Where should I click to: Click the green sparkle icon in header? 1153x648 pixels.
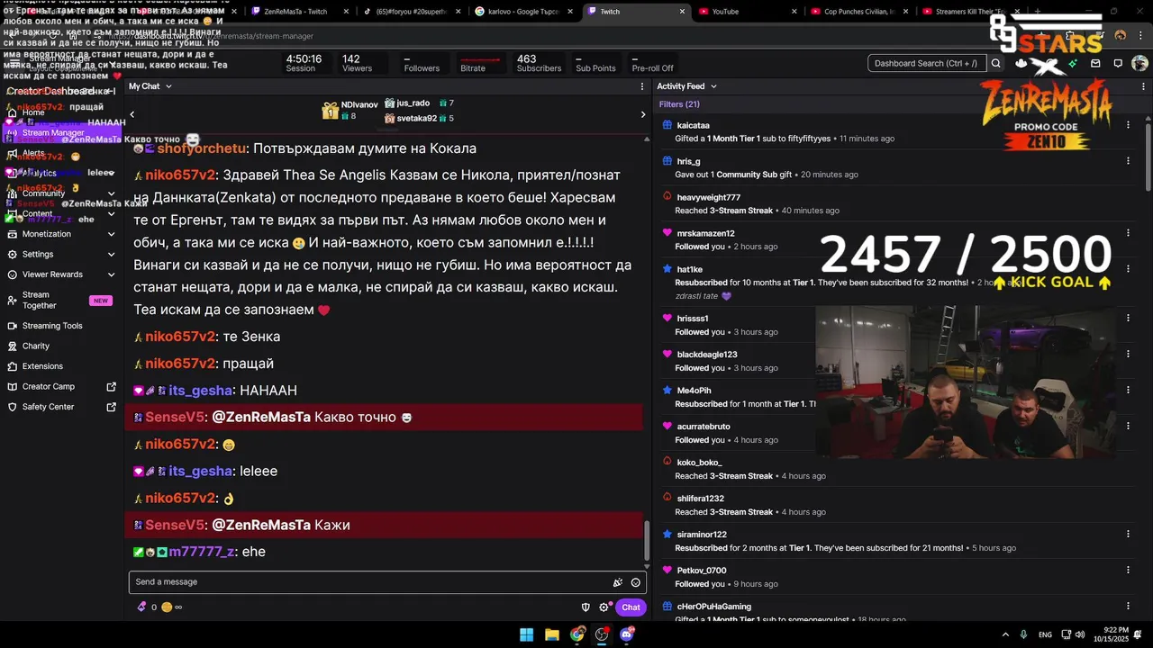[x=1073, y=64]
